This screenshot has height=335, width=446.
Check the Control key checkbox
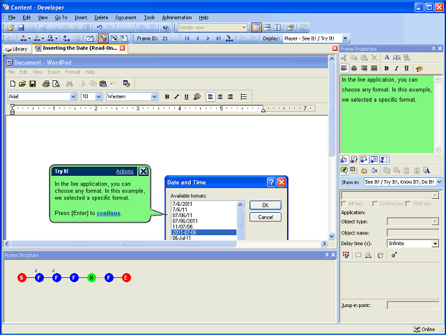(x=375, y=204)
